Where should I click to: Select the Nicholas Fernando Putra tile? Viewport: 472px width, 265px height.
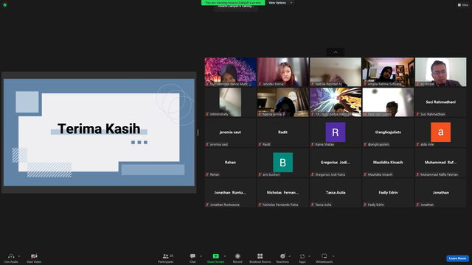[283, 193]
